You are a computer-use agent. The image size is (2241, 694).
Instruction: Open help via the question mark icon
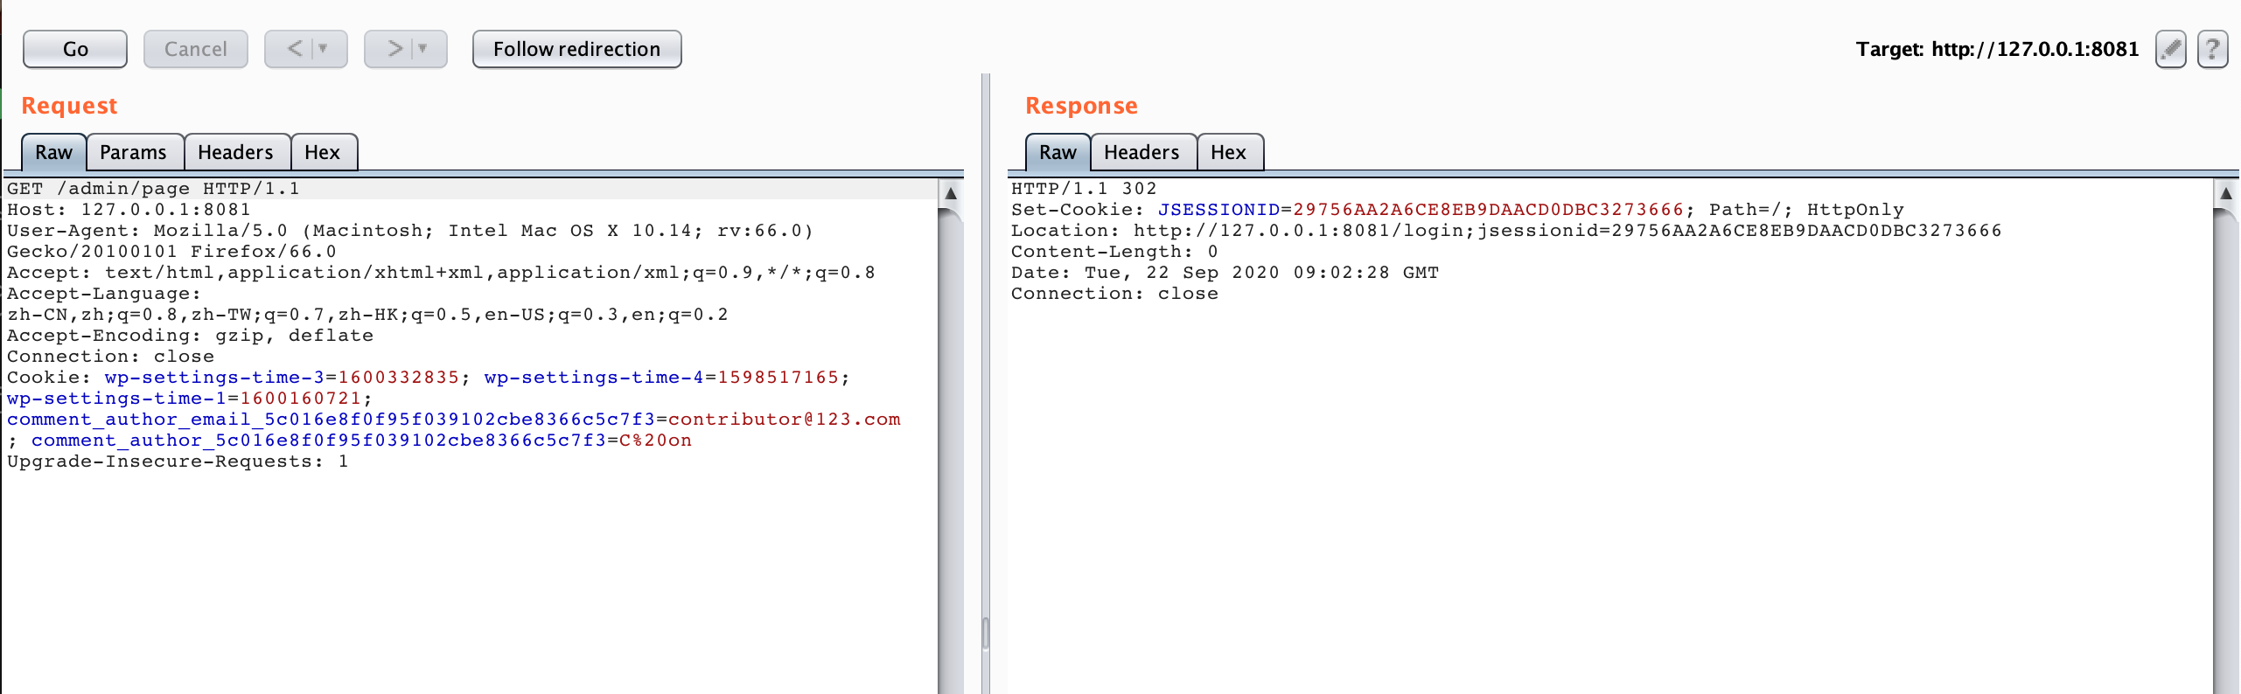point(2212,49)
